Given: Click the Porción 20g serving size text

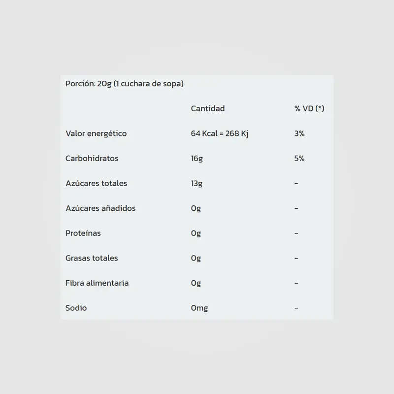Looking at the screenshot, I should (x=124, y=84).
